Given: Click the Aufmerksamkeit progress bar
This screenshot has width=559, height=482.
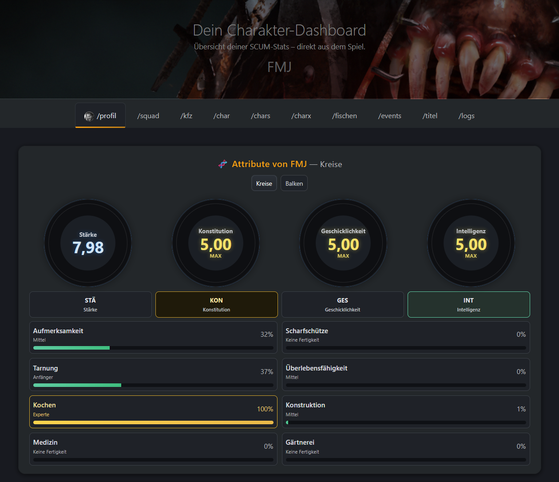Looking at the screenshot, I should click(x=153, y=348).
